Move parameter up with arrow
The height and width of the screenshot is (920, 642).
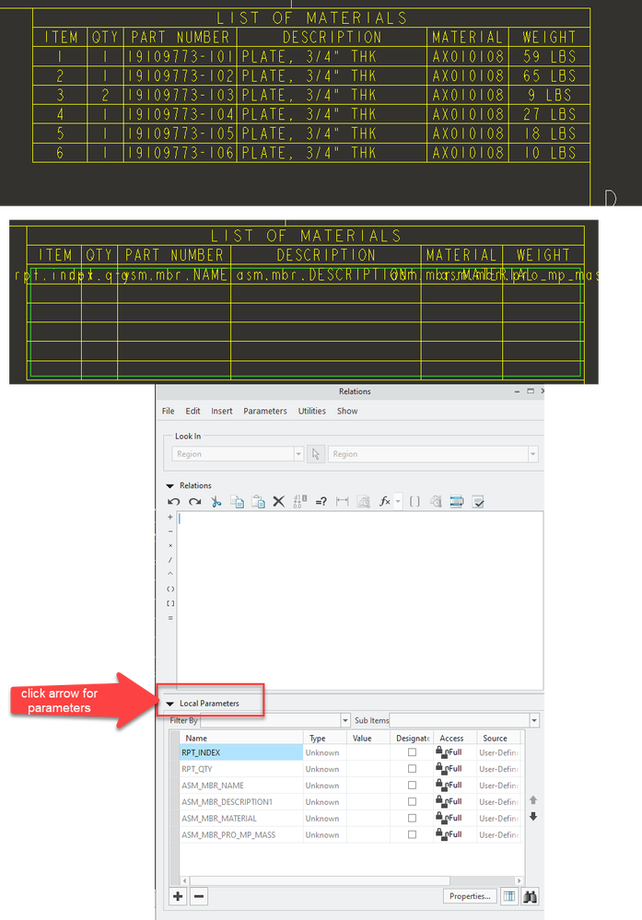click(532, 799)
